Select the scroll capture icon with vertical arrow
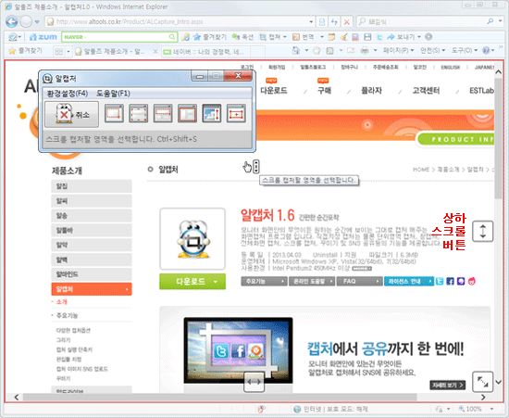Screen dimensions: 509x418 (x=211, y=113)
